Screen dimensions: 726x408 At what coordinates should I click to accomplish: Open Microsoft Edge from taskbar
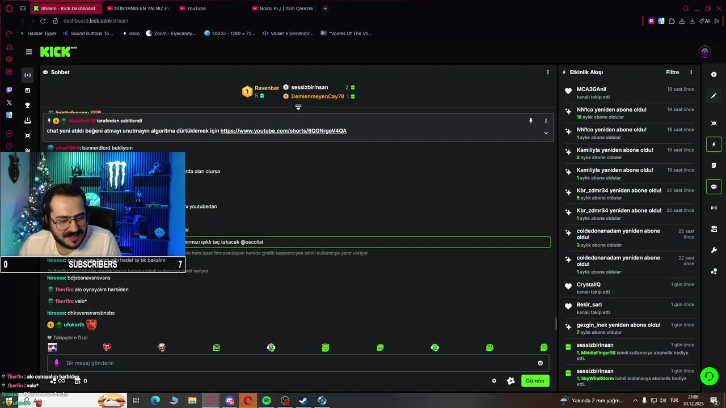click(x=155, y=401)
